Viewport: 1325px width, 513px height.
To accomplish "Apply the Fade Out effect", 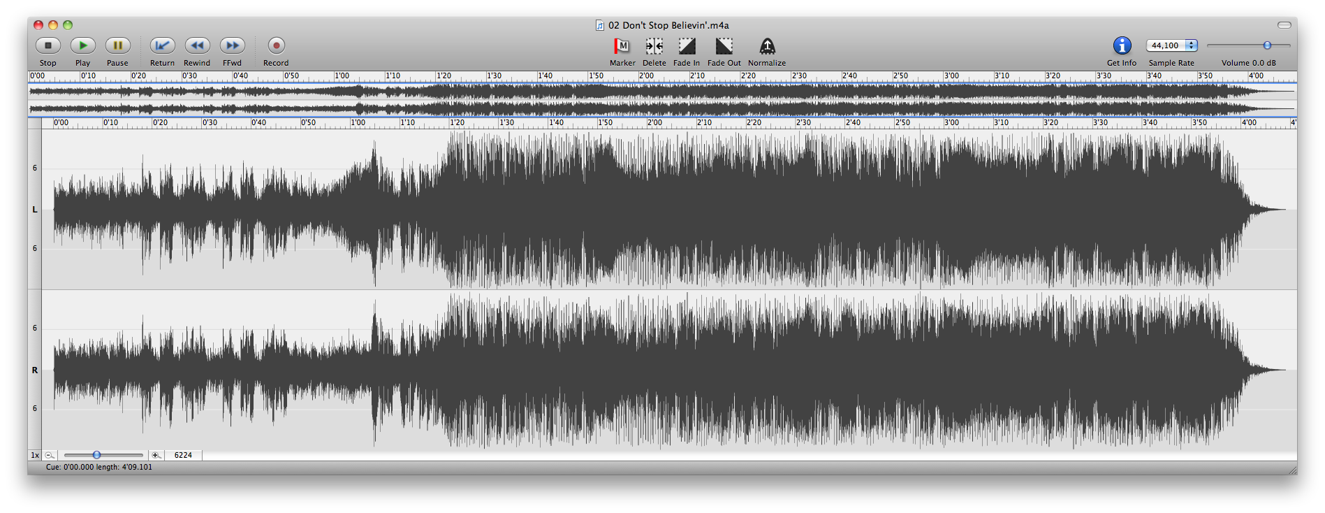I will click(724, 46).
